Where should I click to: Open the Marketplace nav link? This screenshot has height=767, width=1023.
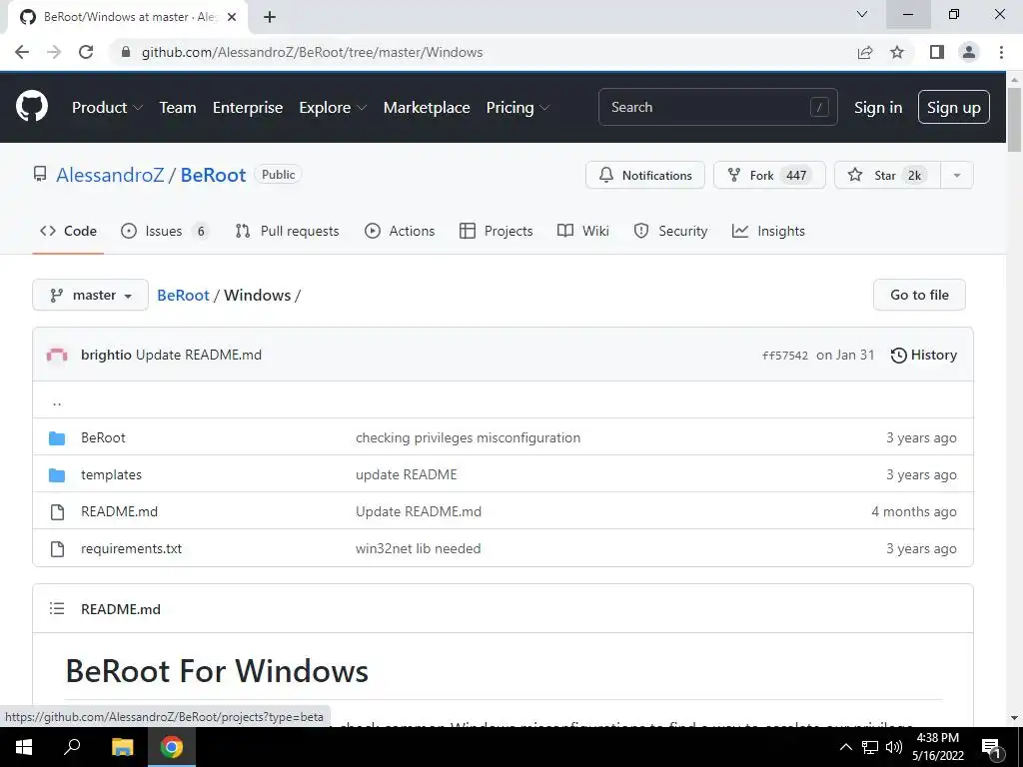tap(427, 108)
